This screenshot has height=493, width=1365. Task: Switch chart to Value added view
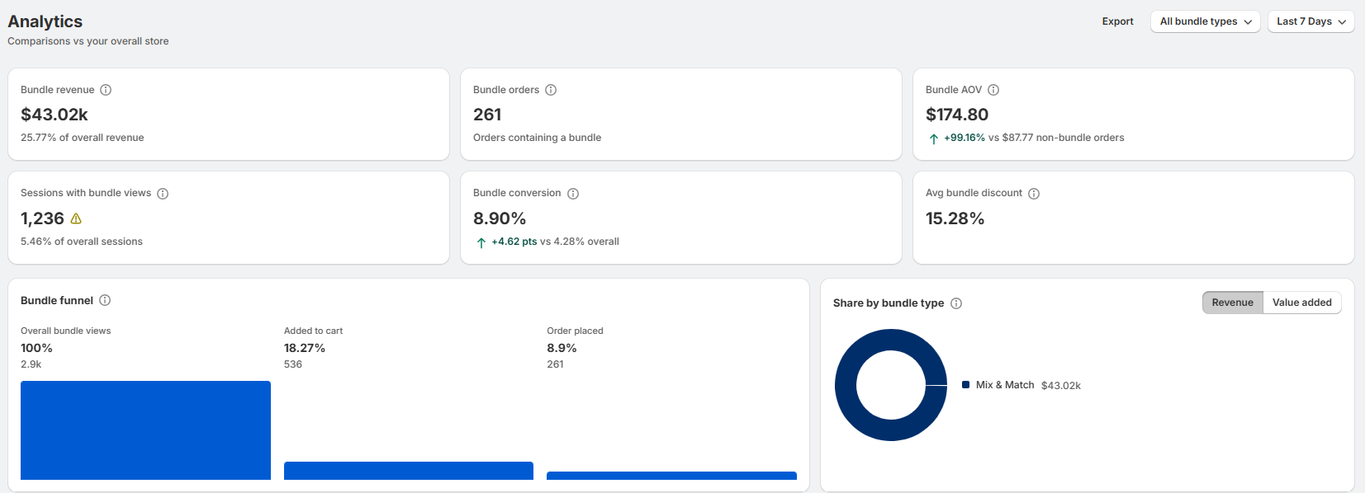tap(1301, 303)
